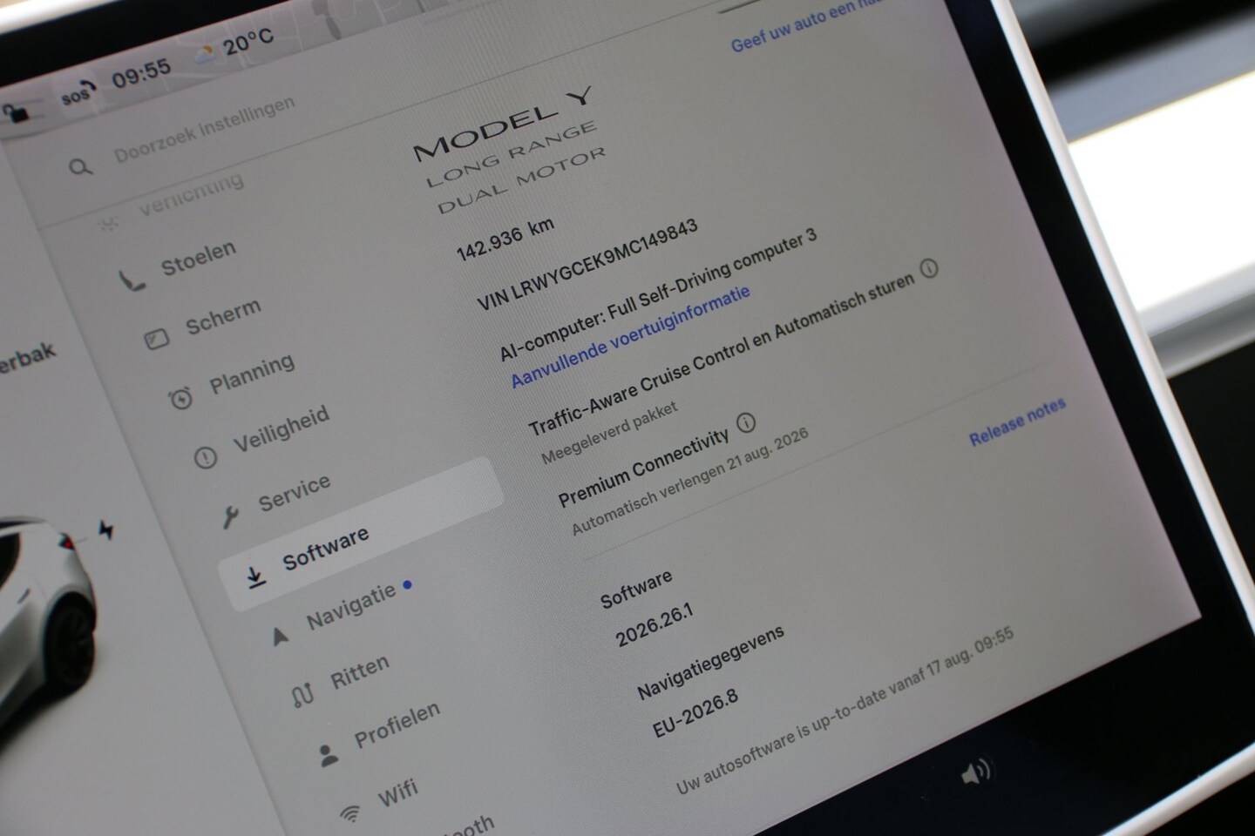Select the Veiligheid safety icon
This screenshot has height=836, width=1255.
coord(205,457)
